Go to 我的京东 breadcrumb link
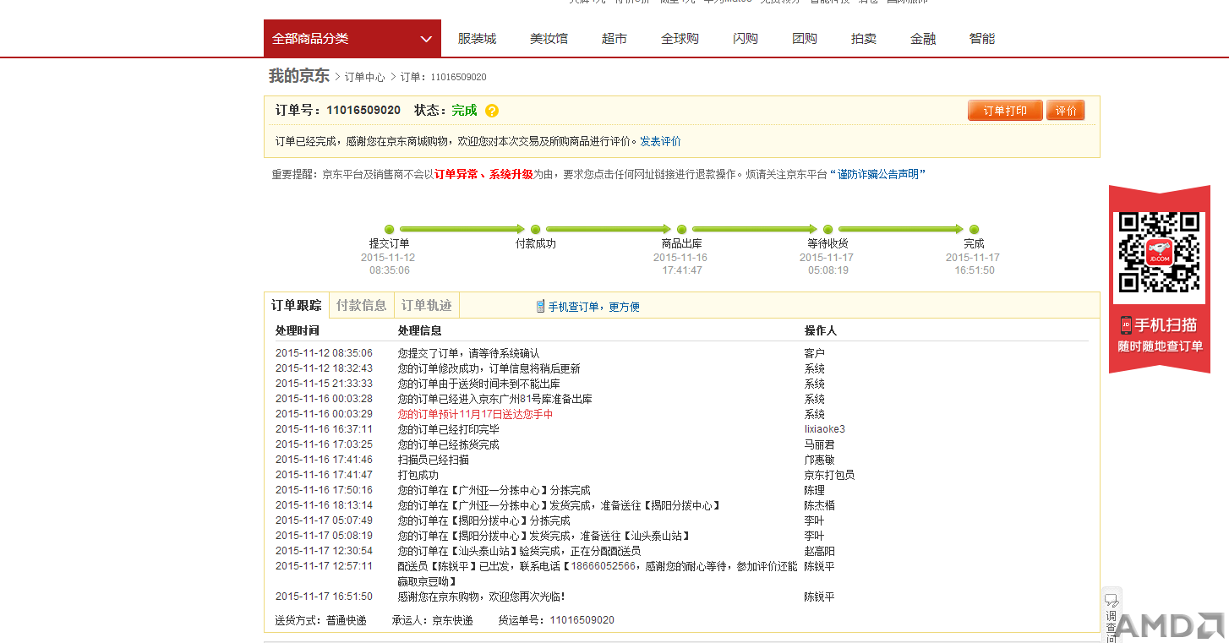This screenshot has height=643, width=1229. (x=299, y=76)
